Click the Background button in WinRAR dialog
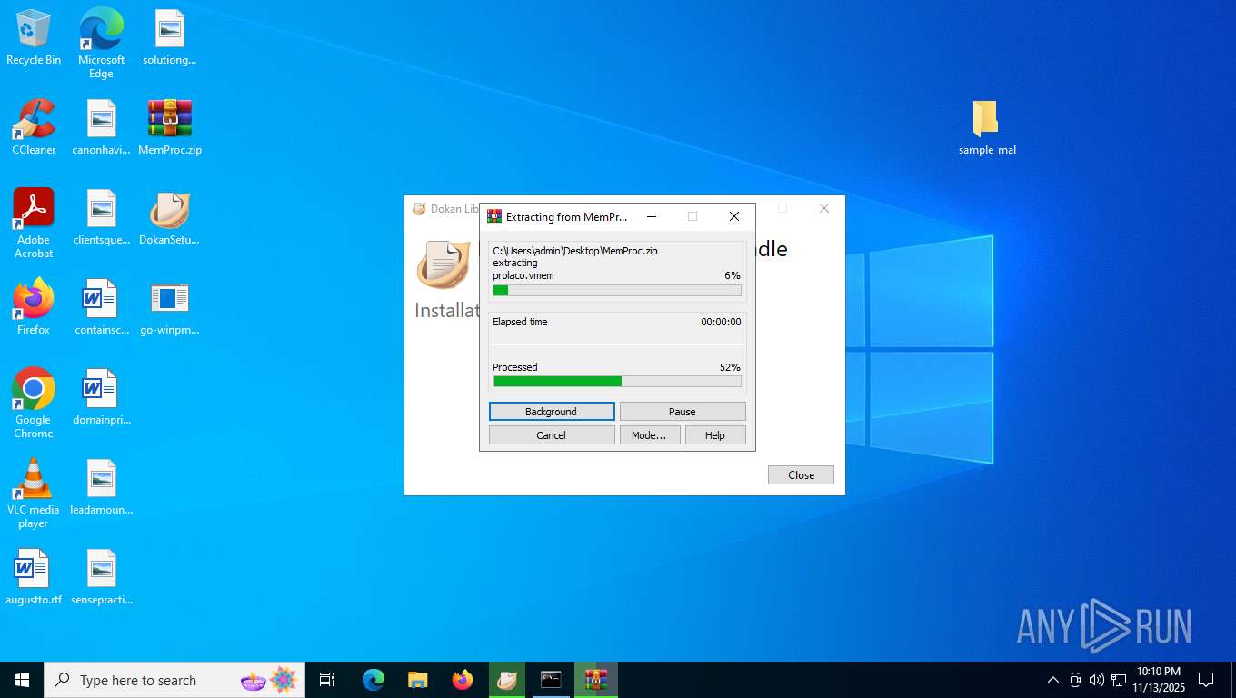The image size is (1236, 698). click(x=552, y=412)
